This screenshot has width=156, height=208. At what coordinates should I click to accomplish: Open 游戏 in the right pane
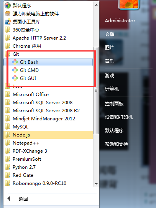click(x=110, y=76)
